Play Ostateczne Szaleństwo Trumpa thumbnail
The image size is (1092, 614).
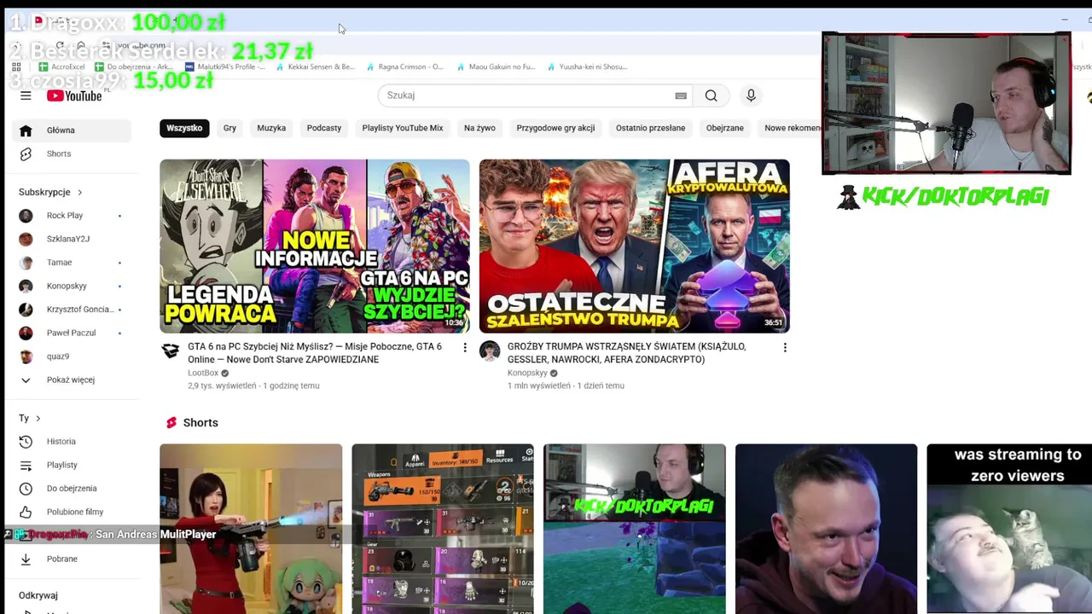pyautogui.click(x=635, y=246)
